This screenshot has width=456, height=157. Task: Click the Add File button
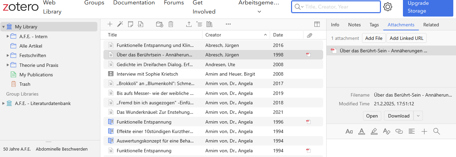(374, 38)
